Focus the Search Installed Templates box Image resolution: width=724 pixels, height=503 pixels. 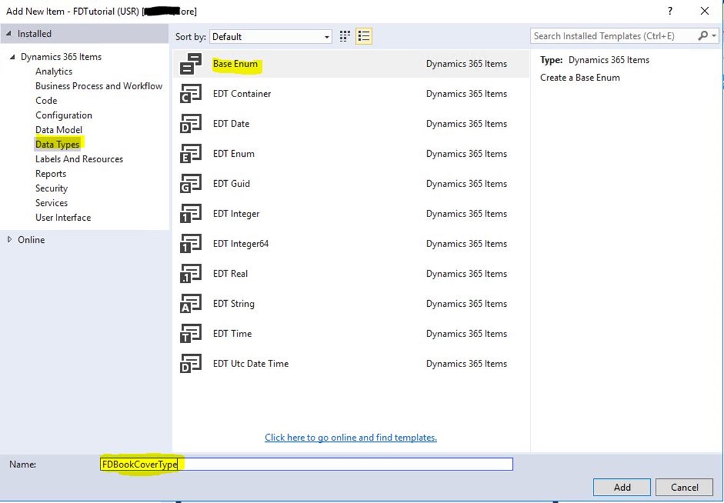click(x=614, y=36)
